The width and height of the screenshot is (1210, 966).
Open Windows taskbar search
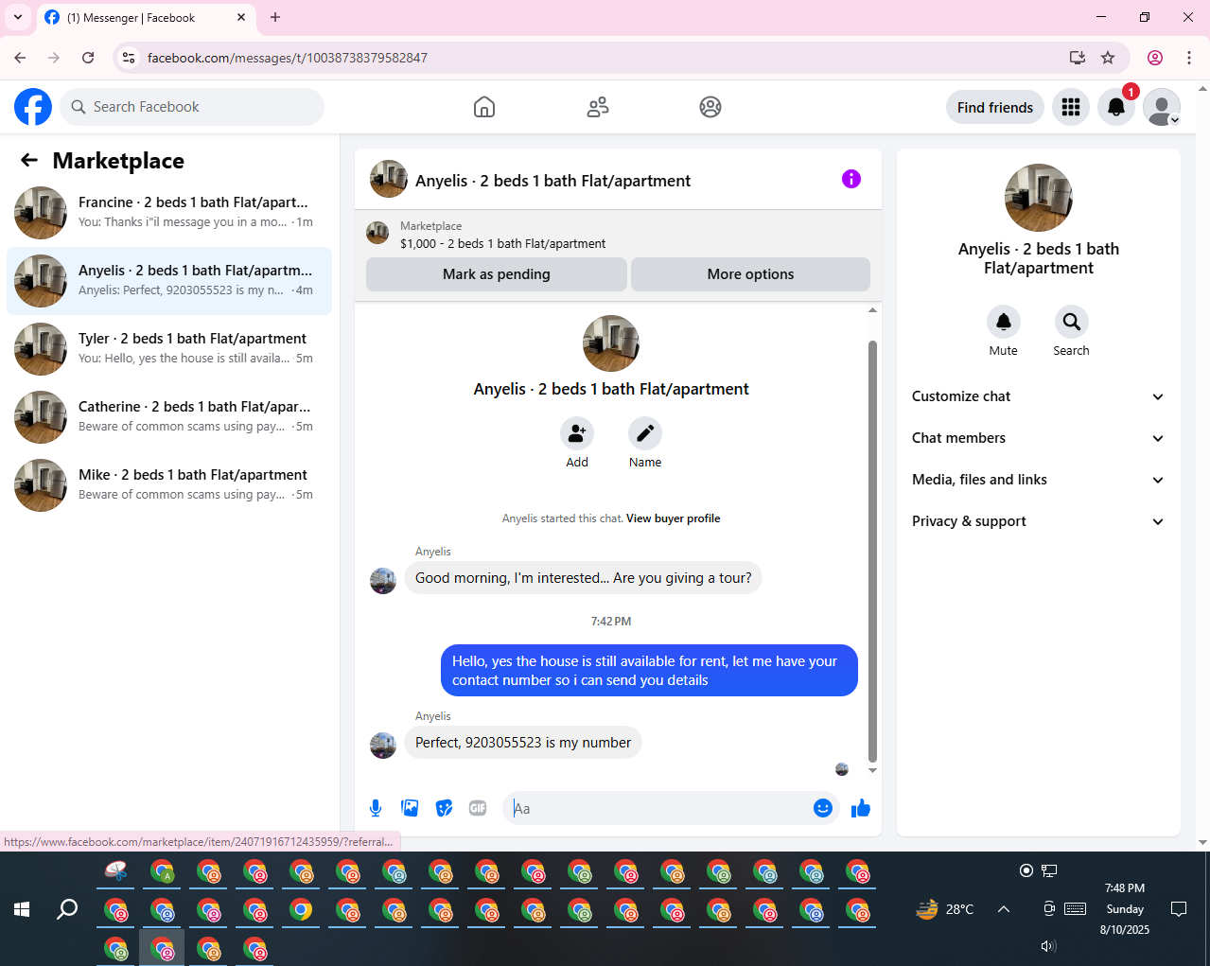67,909
